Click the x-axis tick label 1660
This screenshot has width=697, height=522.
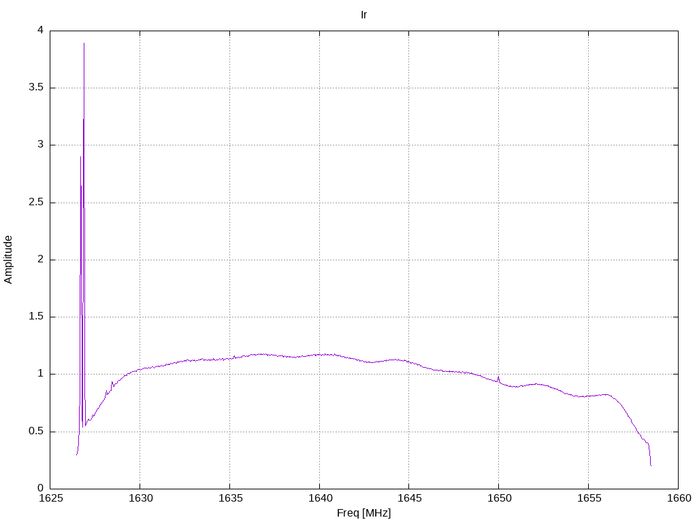(679, 498)
